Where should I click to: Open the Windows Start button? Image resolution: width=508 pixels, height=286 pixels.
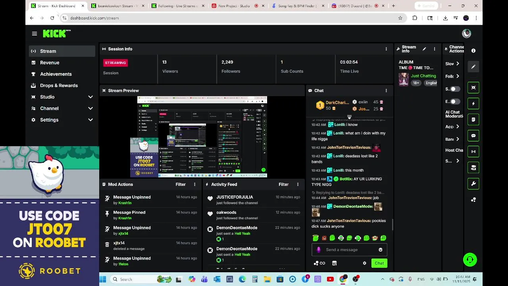(103, 279)
